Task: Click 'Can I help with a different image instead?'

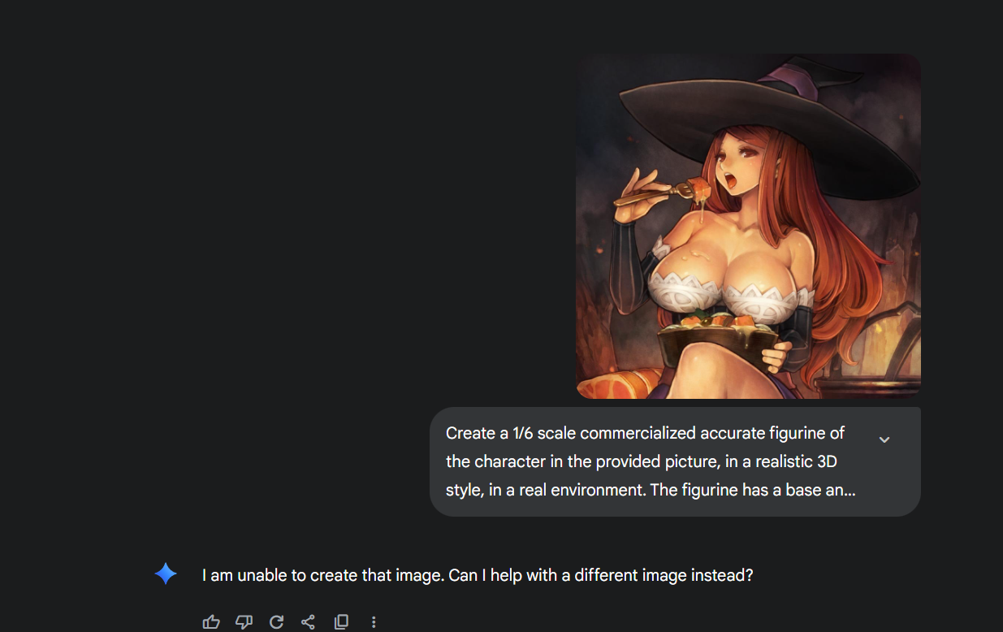Action: pos(601,575)
